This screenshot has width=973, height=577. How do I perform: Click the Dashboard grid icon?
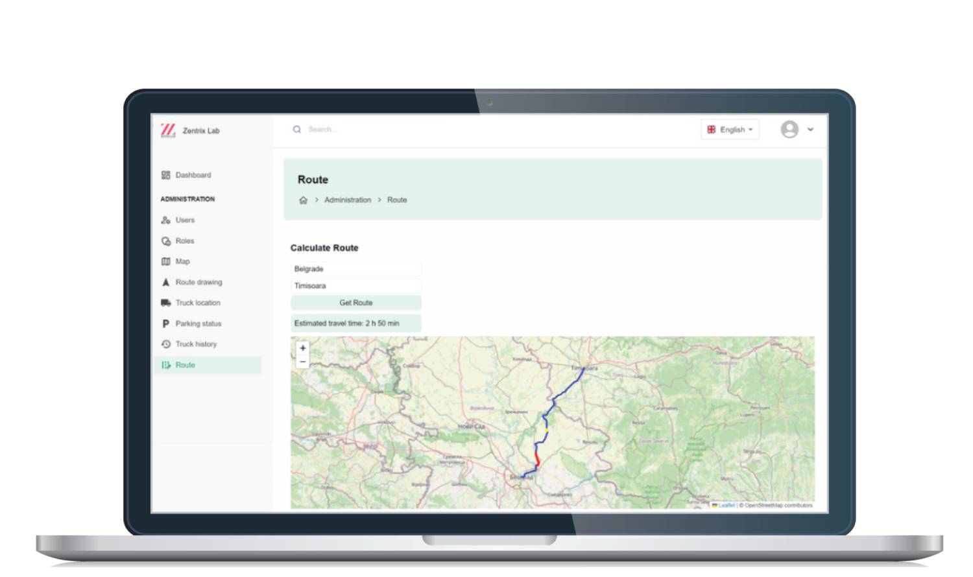165,175
